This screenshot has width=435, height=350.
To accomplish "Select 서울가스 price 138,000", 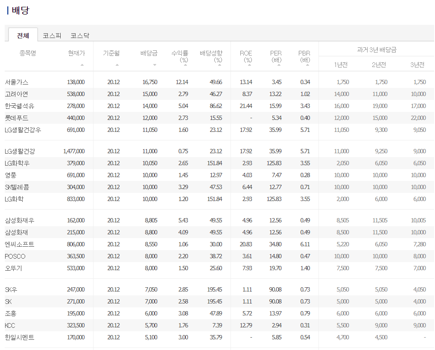I will 76,82.
